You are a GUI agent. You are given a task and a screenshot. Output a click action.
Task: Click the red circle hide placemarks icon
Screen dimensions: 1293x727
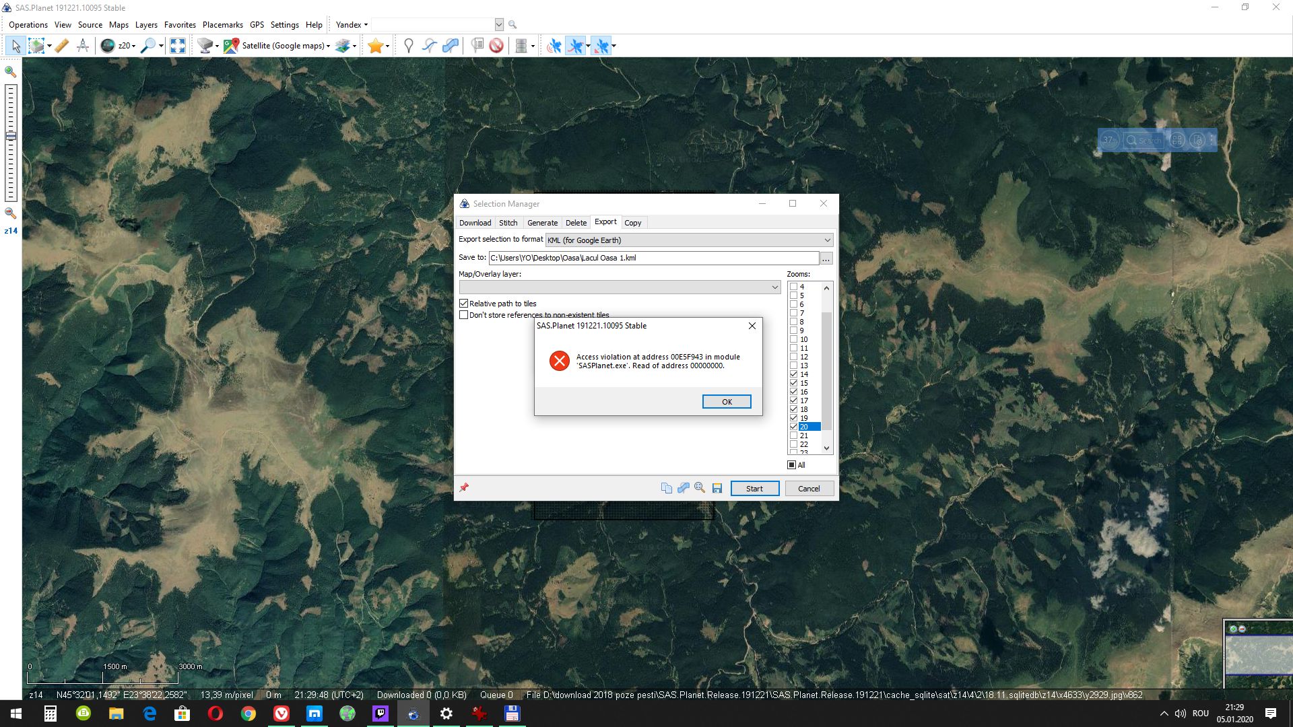point(496,46)
